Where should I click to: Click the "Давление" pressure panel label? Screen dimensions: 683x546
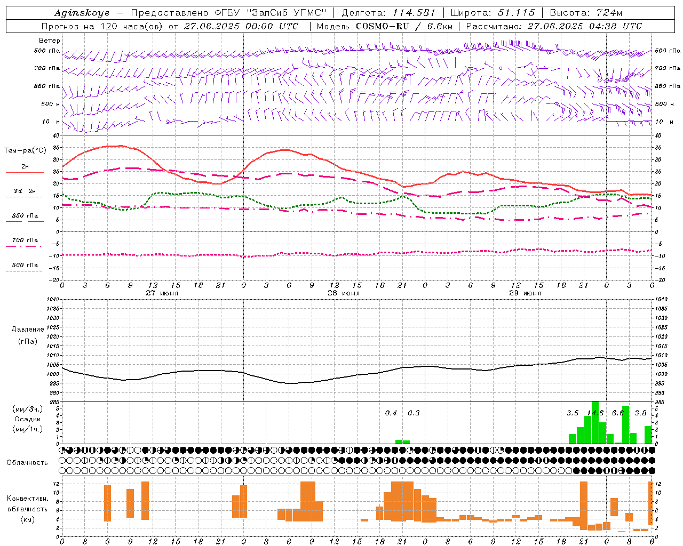click(28, 330)
